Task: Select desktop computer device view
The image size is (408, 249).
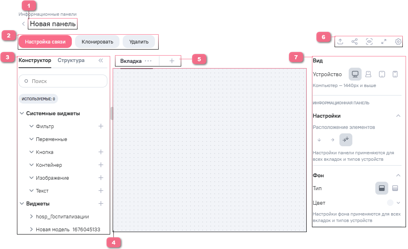Action: (355, 74)
